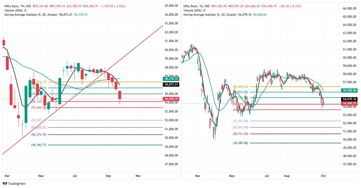Click the 'Nifty Bank, 1W, NSE' chart title
361x188 pixels.
(18, 6)
